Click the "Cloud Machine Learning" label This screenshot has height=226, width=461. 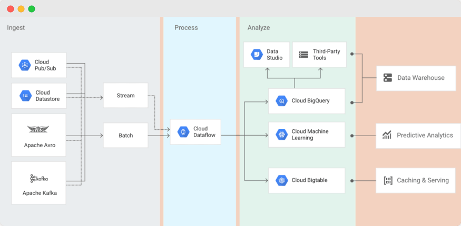click(x=310, y=135)
